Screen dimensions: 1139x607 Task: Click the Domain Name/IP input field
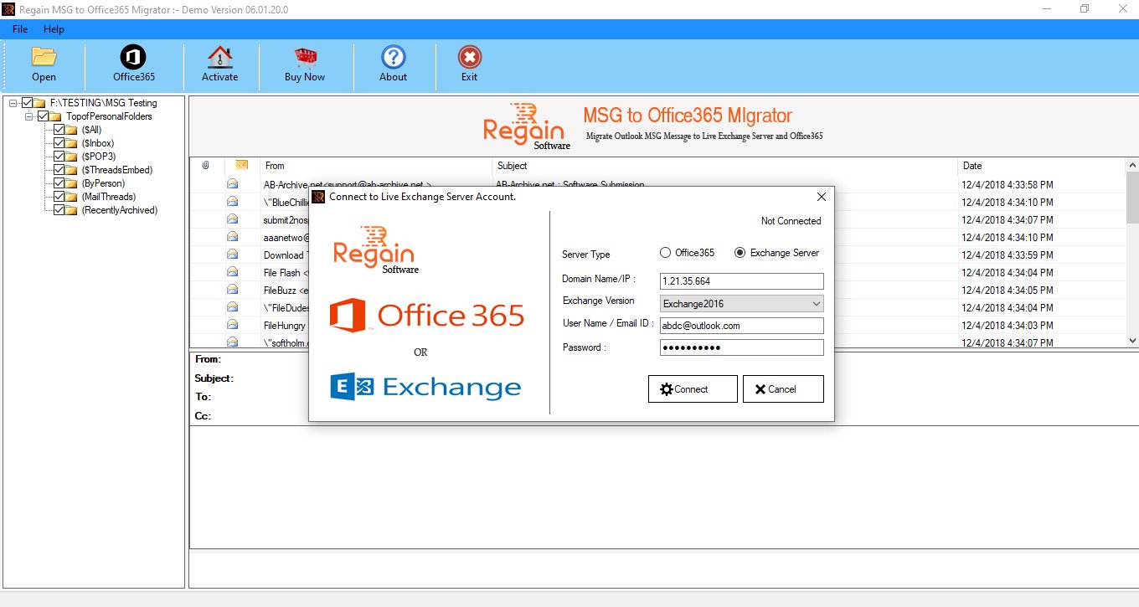(742, 281)
